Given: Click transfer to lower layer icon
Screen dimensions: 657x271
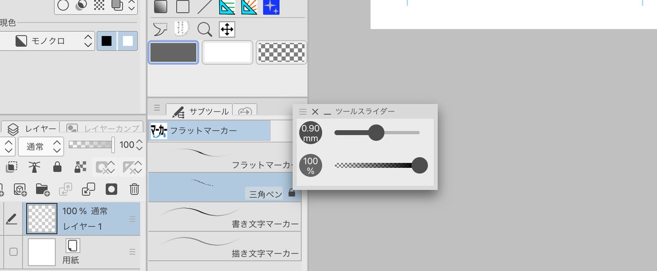Looking at the screenshot, I should (x=66, y=189).
